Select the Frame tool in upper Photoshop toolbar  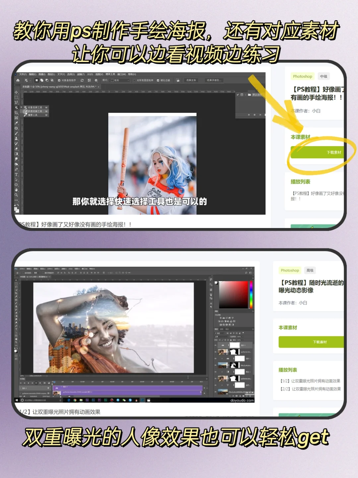coord(16,118)
